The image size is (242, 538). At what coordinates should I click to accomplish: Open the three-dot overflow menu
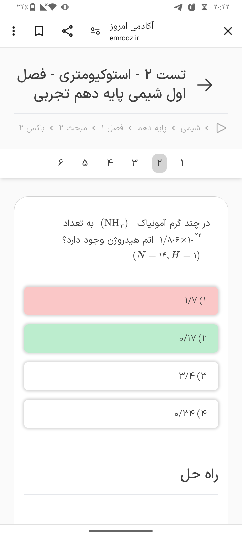tap(13, 31)
